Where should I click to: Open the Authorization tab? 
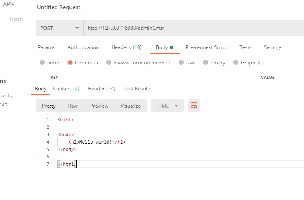click(83, 47)
